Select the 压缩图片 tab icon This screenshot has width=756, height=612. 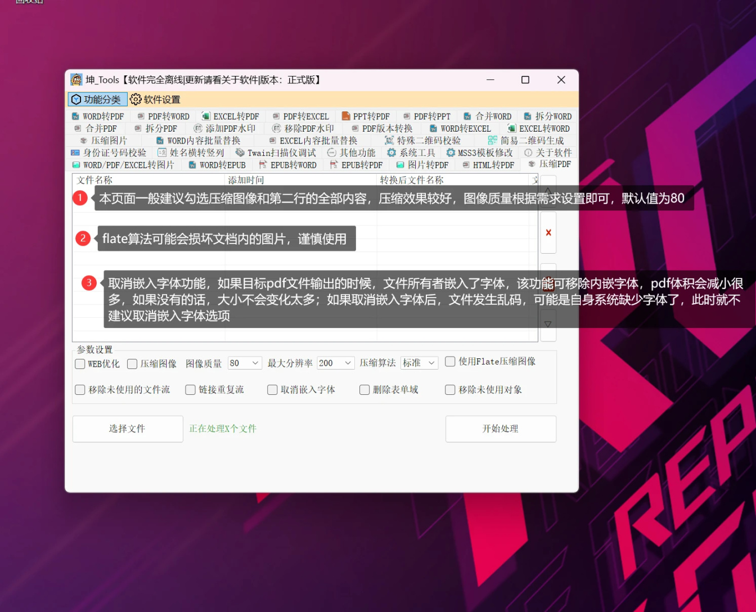click(84, 141)
